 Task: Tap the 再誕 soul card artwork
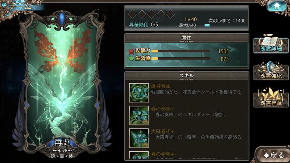click(62, 83)
